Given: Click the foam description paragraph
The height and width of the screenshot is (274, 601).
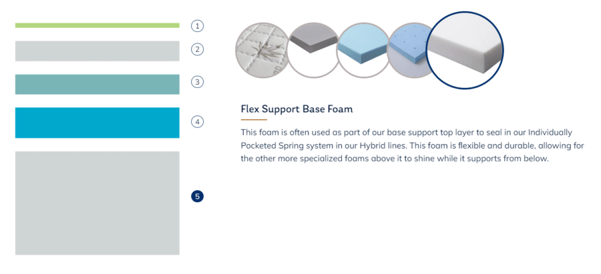Looking at the screenshot, I should click(x=412, y=145).
